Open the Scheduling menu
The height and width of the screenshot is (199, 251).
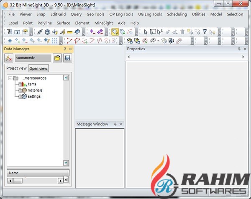(177, 14)
